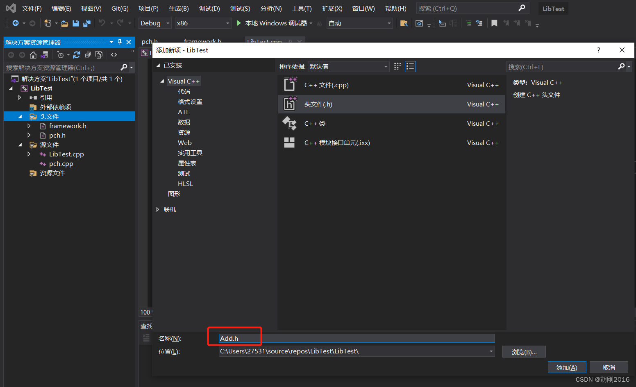636x387 pixels.
Task: Open the 视图(V) menu
Action: [x=91, y=9]
